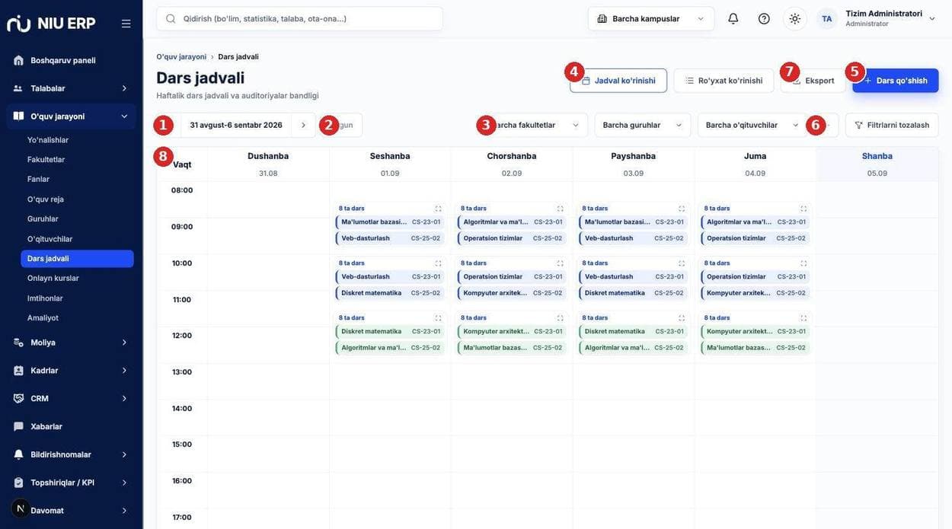
Task: Click the round N badge at bottom-left
Action: click(x=21, y=508)
